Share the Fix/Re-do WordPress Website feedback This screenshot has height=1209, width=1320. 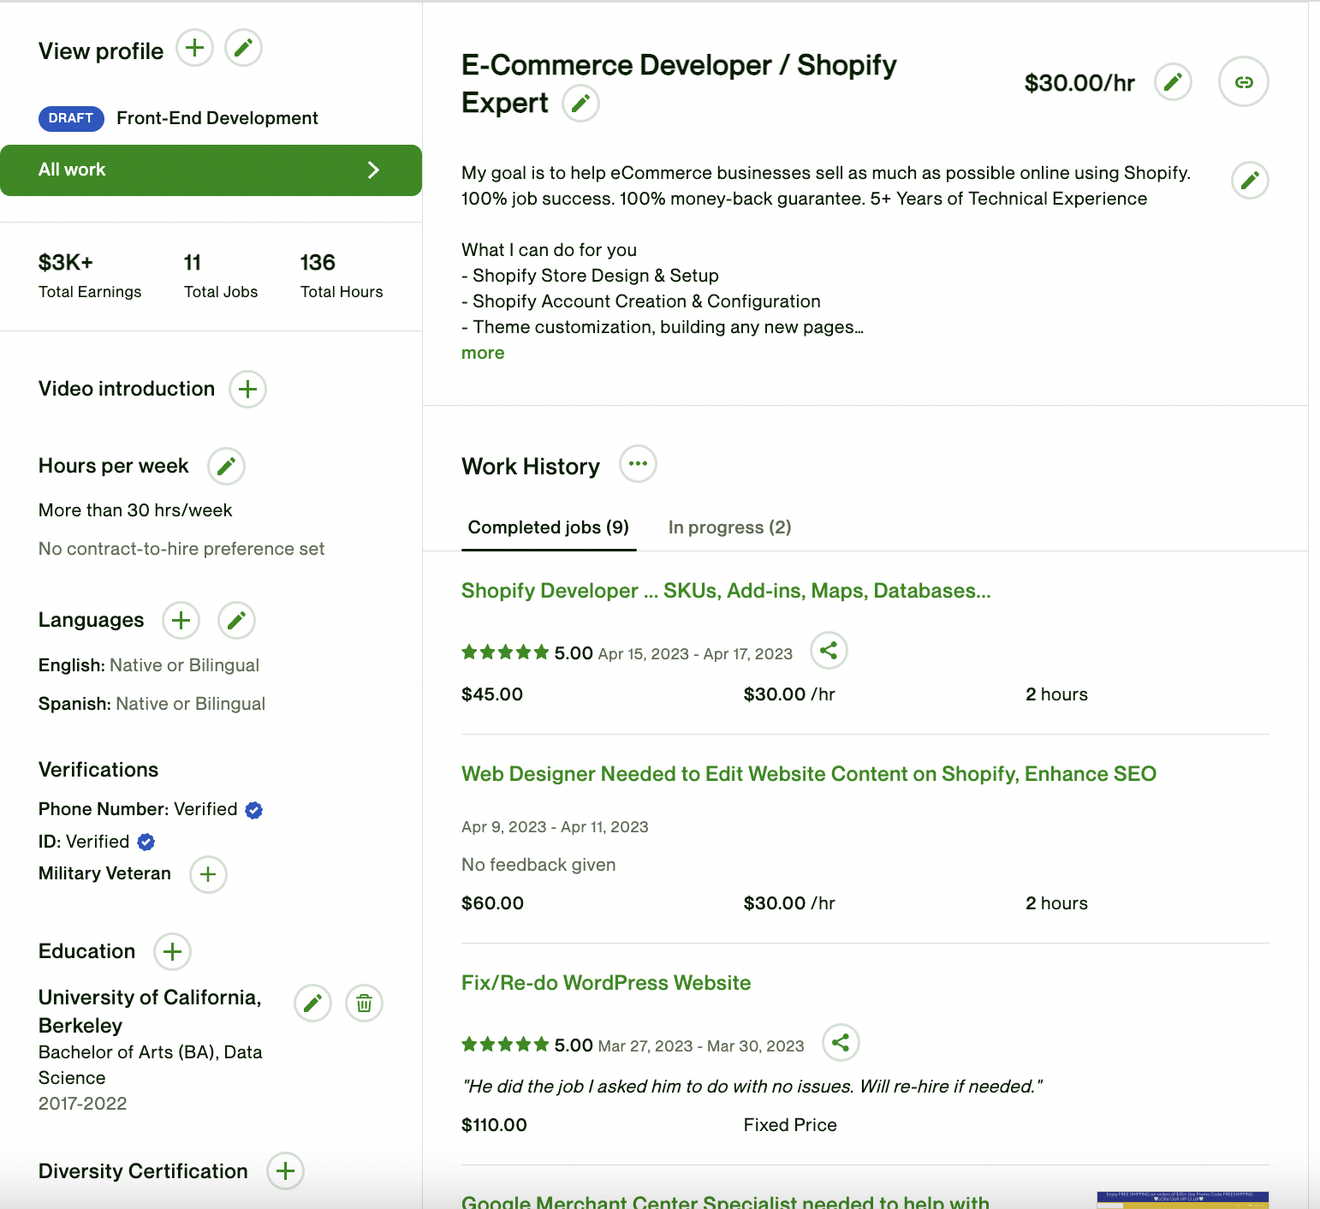click(x=840, y=1043)
